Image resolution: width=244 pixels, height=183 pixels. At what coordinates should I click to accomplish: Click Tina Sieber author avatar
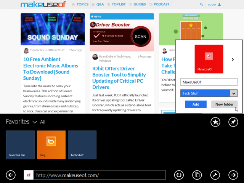[26, 51]
